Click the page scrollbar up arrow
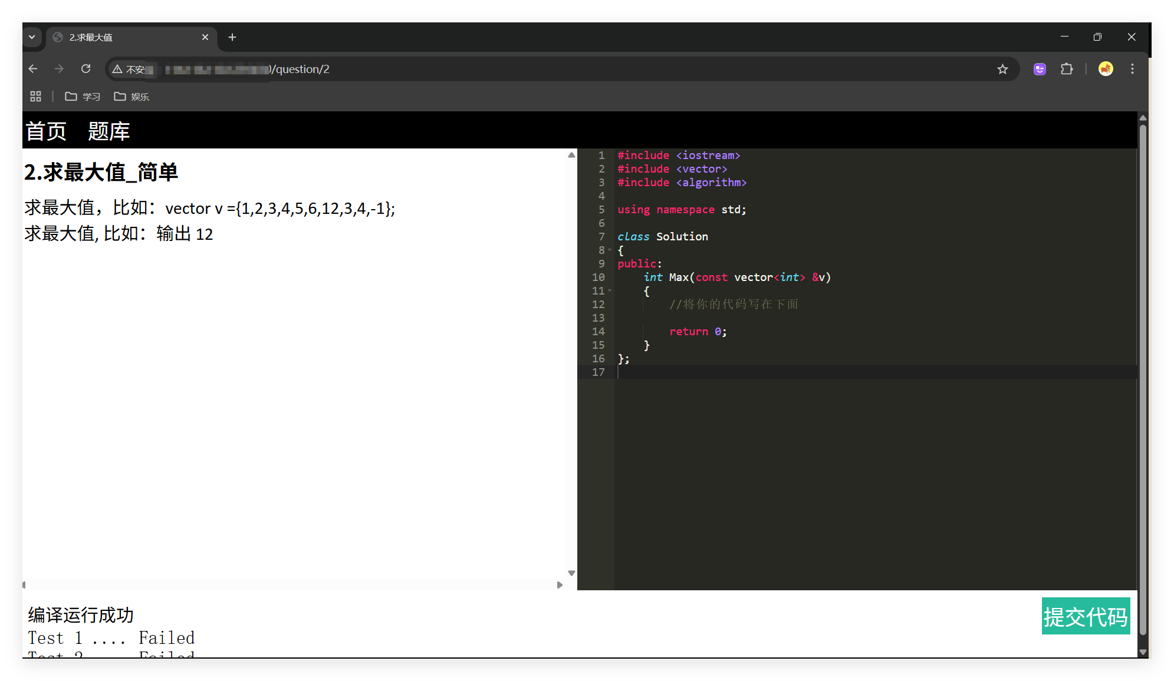 (1143, 118)
